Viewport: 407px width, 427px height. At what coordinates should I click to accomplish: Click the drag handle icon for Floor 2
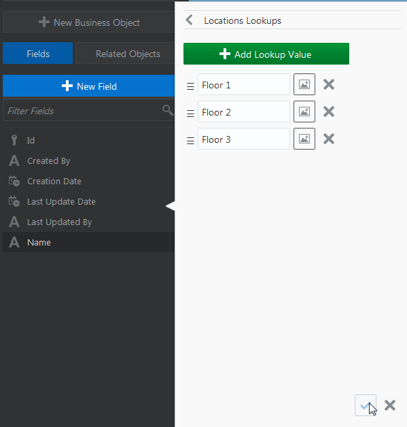click(190, 114)
